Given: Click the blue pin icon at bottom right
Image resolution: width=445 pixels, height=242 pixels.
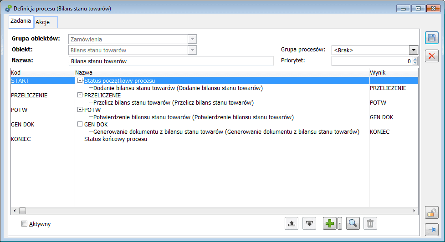Looking at the screenshot, I should (432, 230).
